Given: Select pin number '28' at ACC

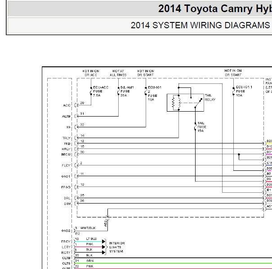Looking at the screenshot, I should [x=82, y=103].
